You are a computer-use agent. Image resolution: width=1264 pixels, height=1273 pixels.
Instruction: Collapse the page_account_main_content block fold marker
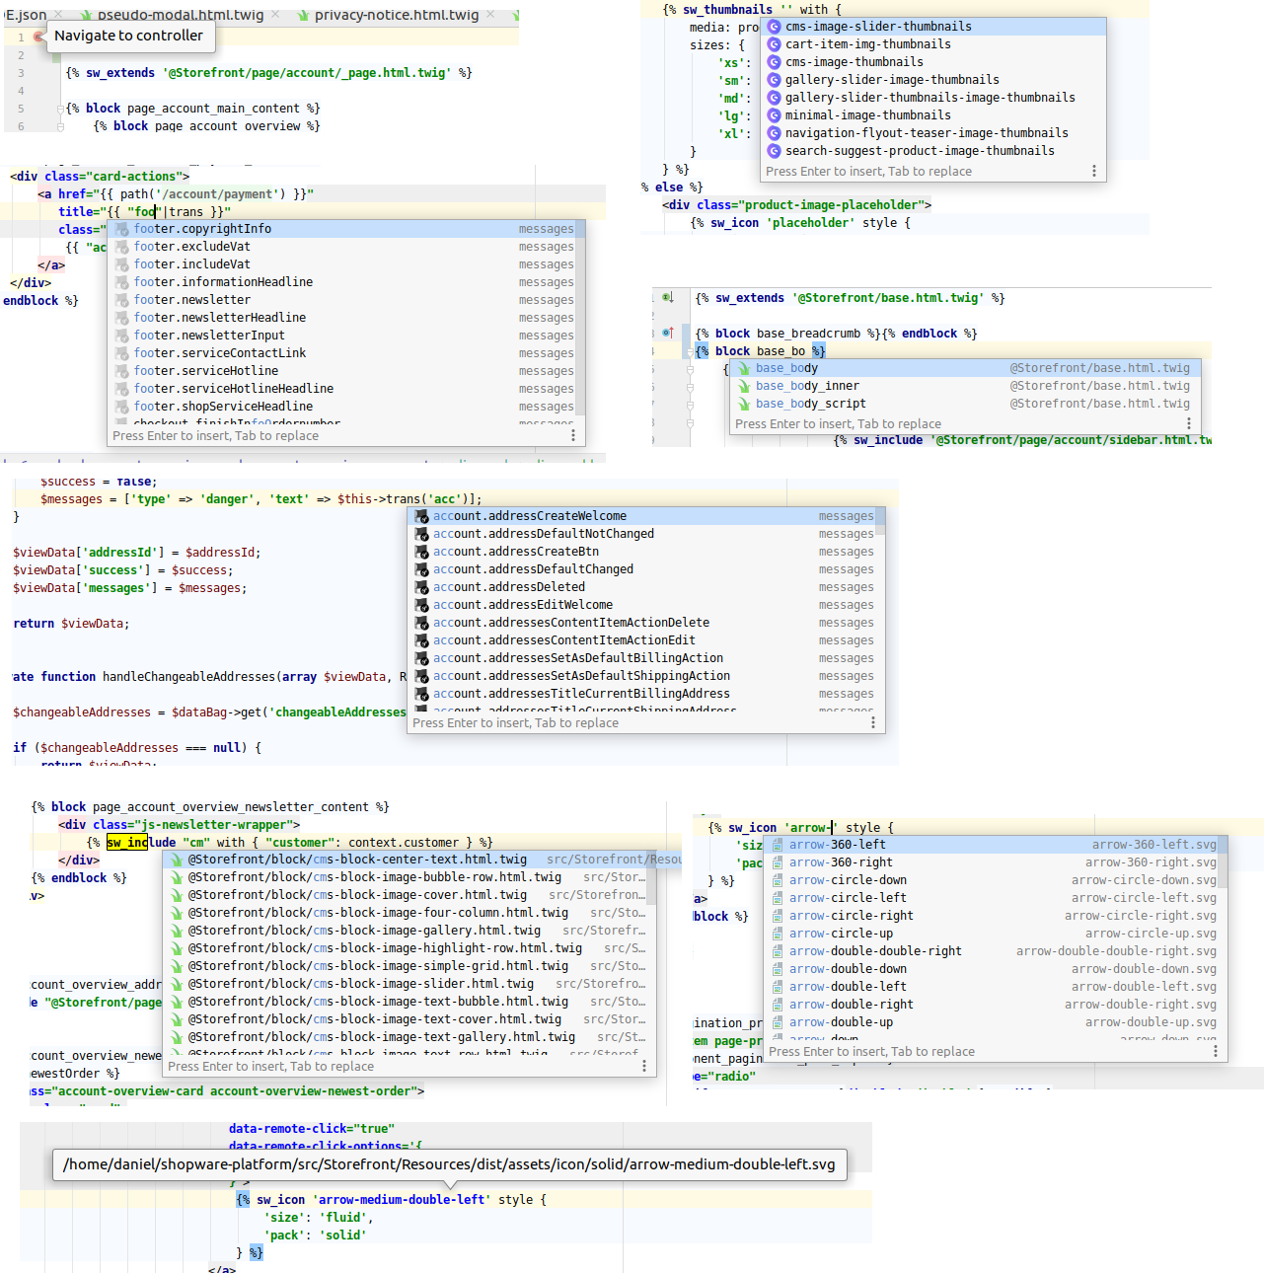60,109
